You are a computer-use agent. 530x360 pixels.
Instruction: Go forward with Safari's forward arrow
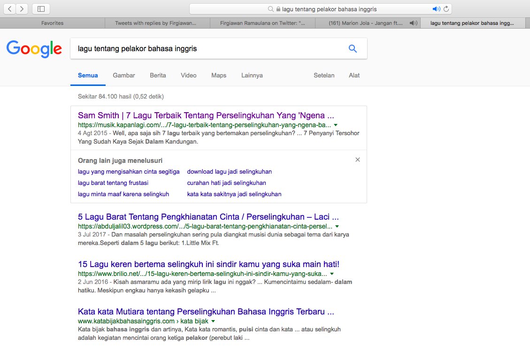22,9
